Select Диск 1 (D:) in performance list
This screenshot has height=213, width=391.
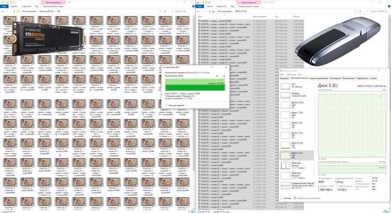tap(296, 115)
